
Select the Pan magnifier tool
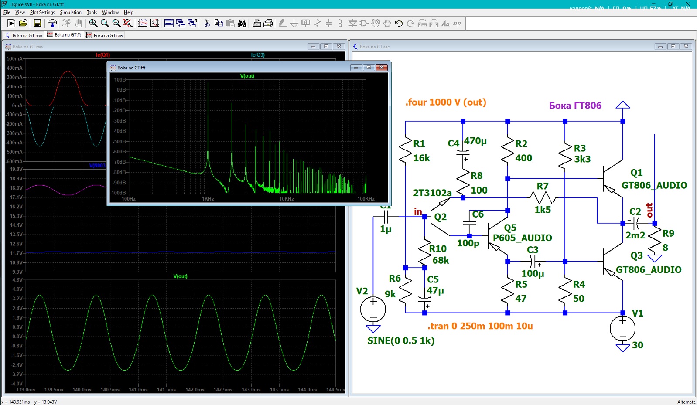(105, 24)
